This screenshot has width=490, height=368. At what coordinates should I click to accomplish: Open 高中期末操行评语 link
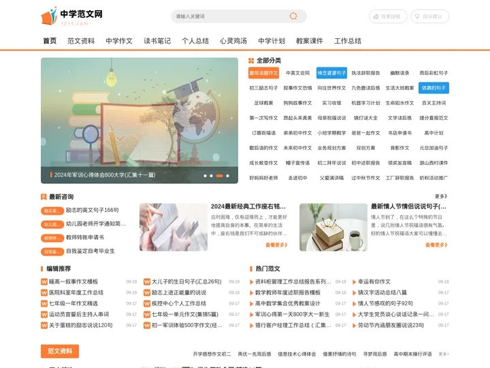412,354
